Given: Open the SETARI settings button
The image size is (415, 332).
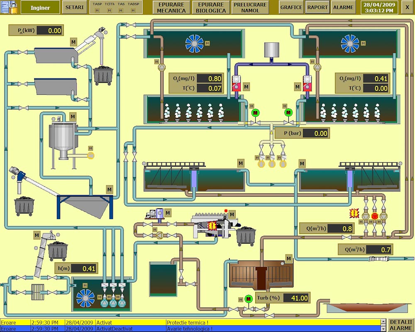Looking at the screenshot, I should pyautogui.click(x=75, y=7).
